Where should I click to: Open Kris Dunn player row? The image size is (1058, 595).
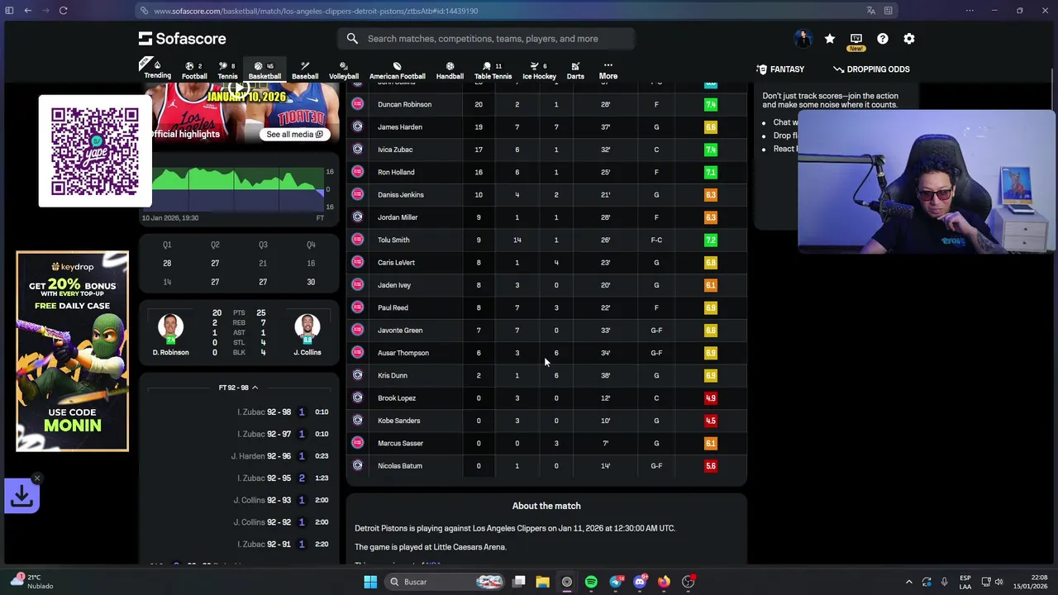coord(546,375)
